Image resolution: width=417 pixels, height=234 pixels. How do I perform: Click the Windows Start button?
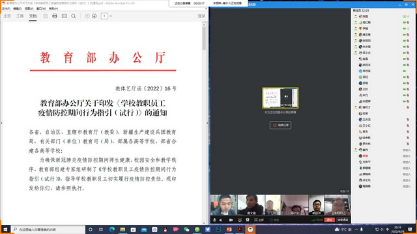(x=5, y=229)
